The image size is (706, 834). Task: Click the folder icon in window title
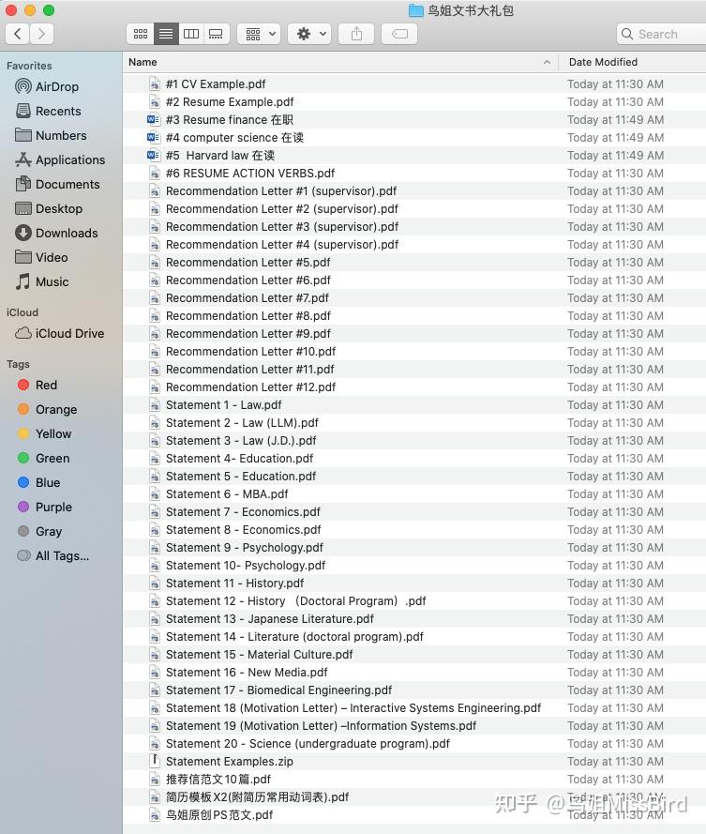coord(415,10)
